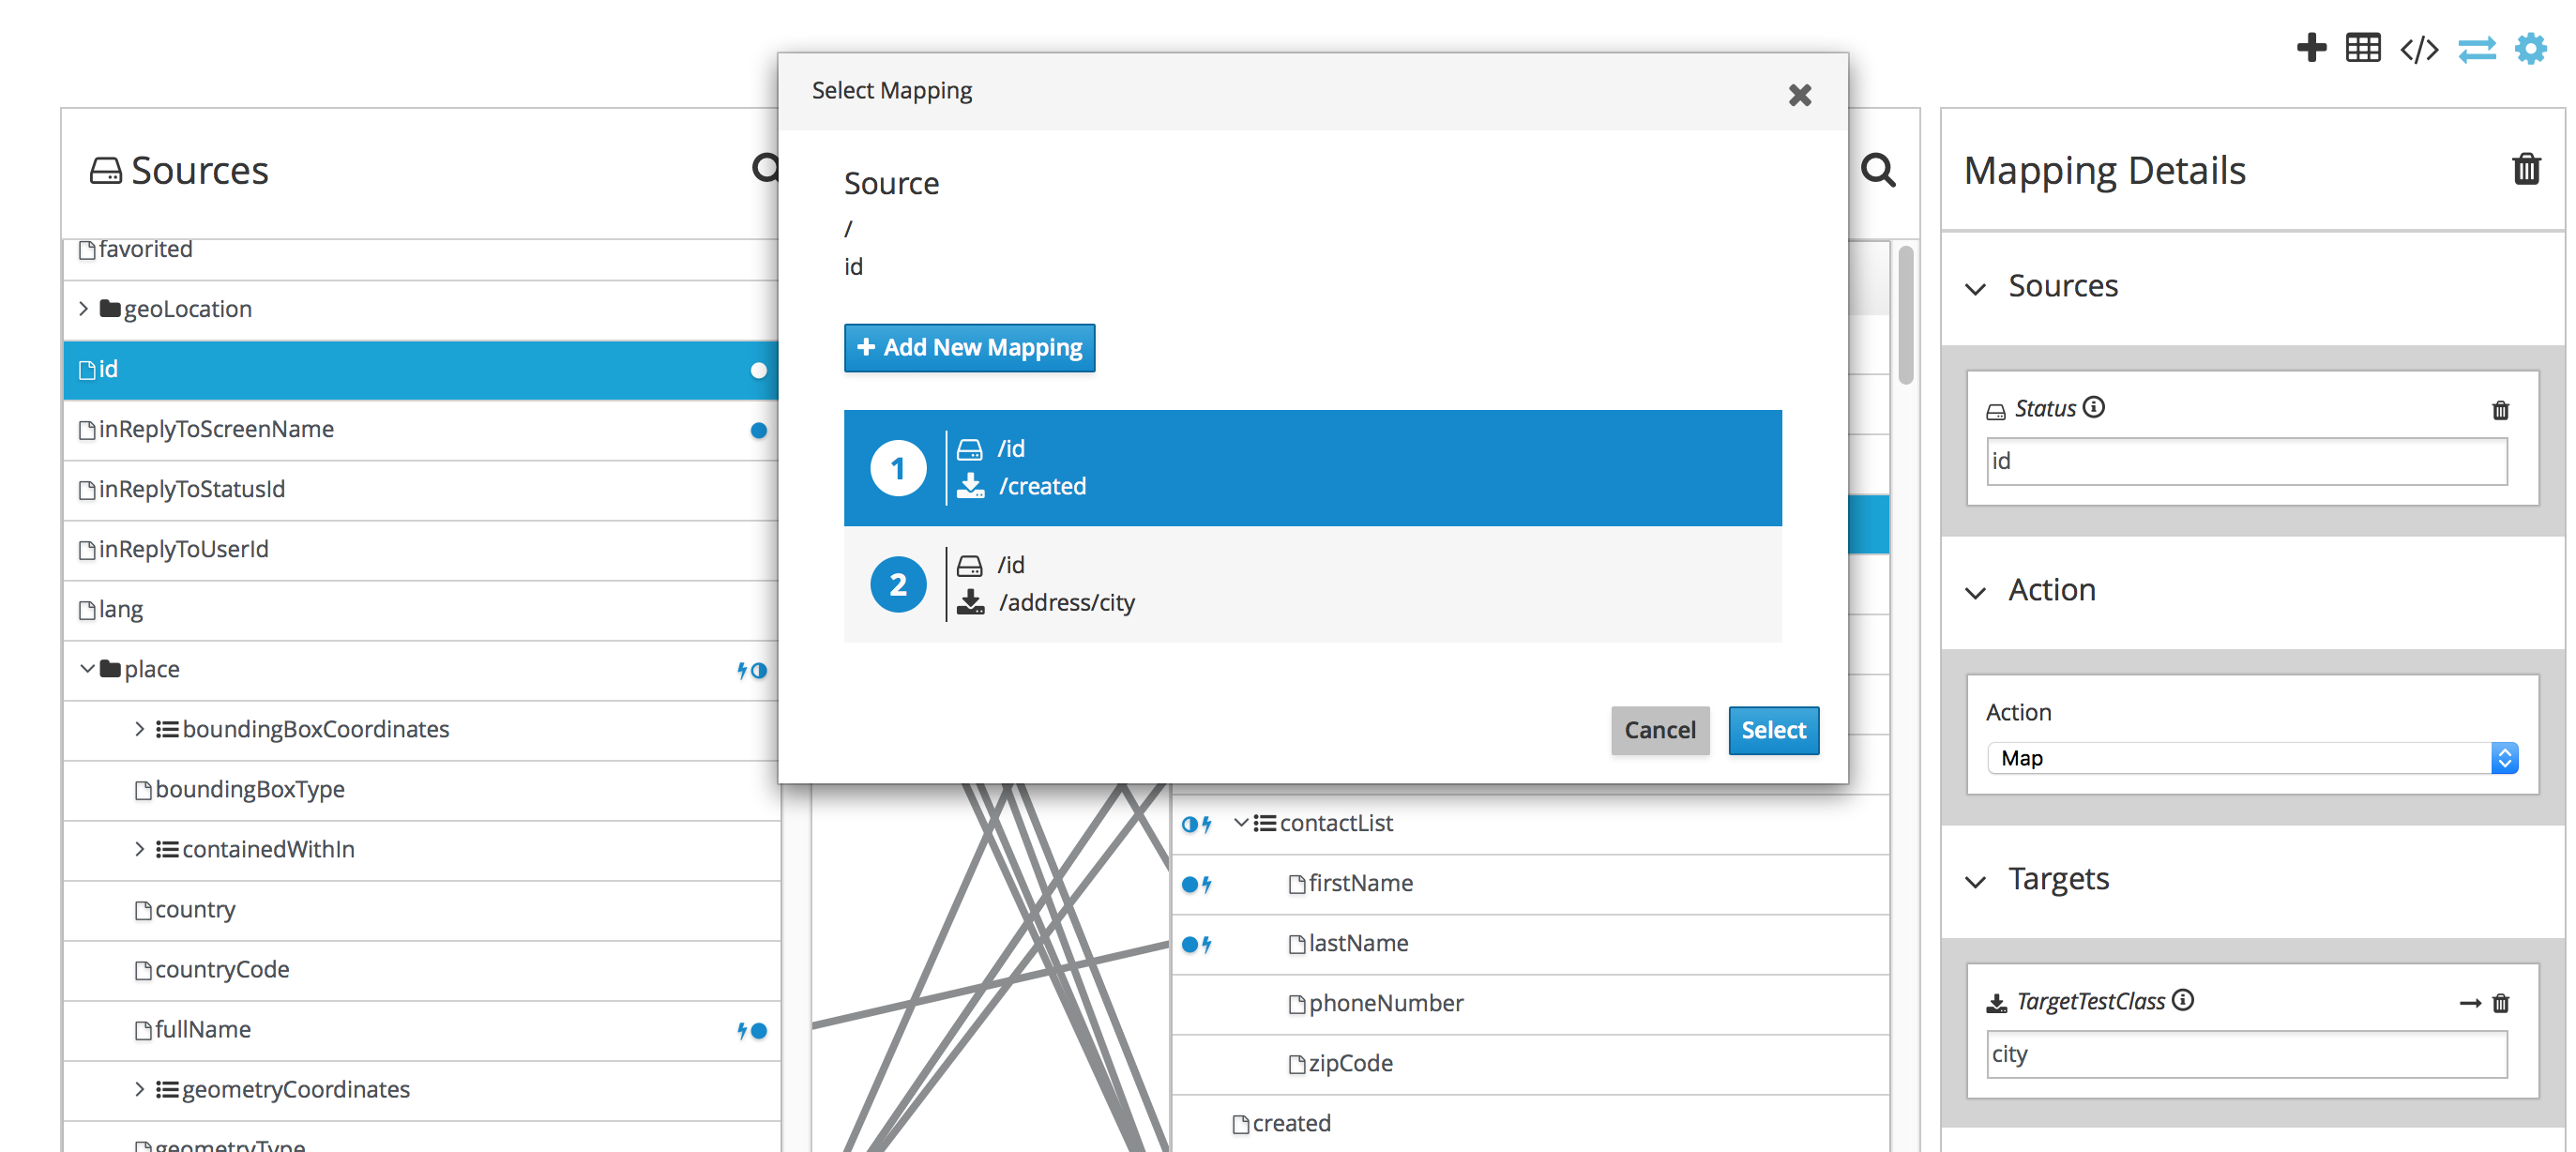Click Cancel in the Select Mapping dialog

[x=1660, y=730]
